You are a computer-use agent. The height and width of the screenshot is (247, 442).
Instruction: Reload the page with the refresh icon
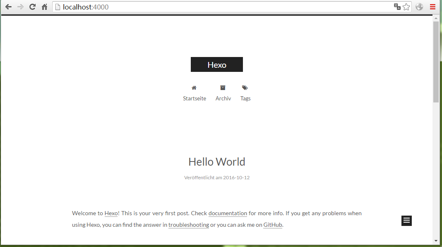[x=32, y=7]
